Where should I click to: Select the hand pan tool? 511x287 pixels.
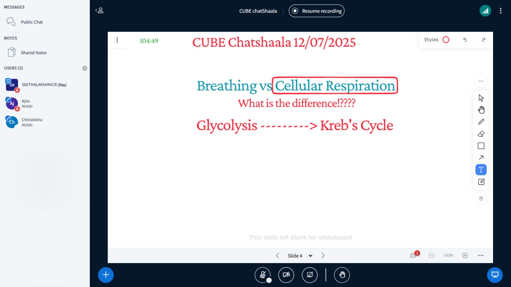click(x=481, y=110)
